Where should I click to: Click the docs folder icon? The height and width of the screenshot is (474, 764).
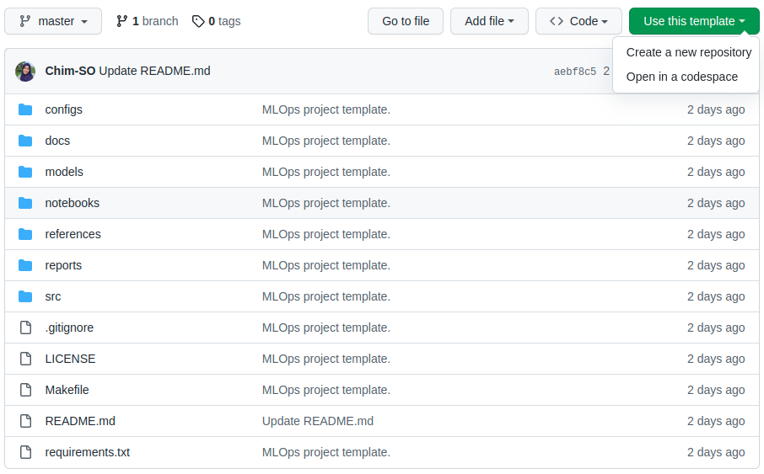[25, 141]
